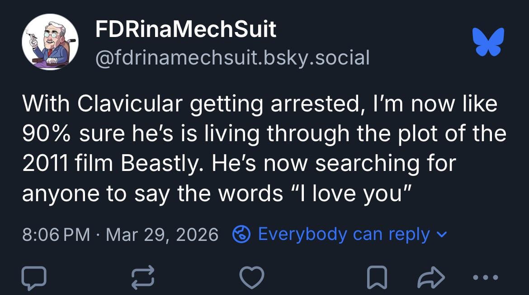Screen dimensions: 529x295
Task: Click the FDRinaMechSuit display name
Action: [185, 30]
